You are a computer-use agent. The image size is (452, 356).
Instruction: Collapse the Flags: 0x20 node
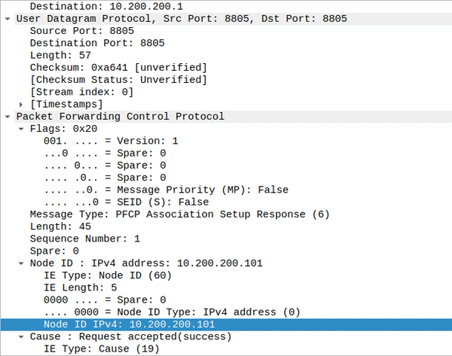pos(21,129)
